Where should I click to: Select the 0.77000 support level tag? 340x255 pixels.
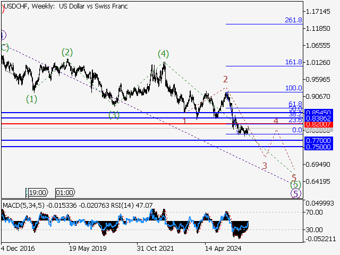coord(318,141)
